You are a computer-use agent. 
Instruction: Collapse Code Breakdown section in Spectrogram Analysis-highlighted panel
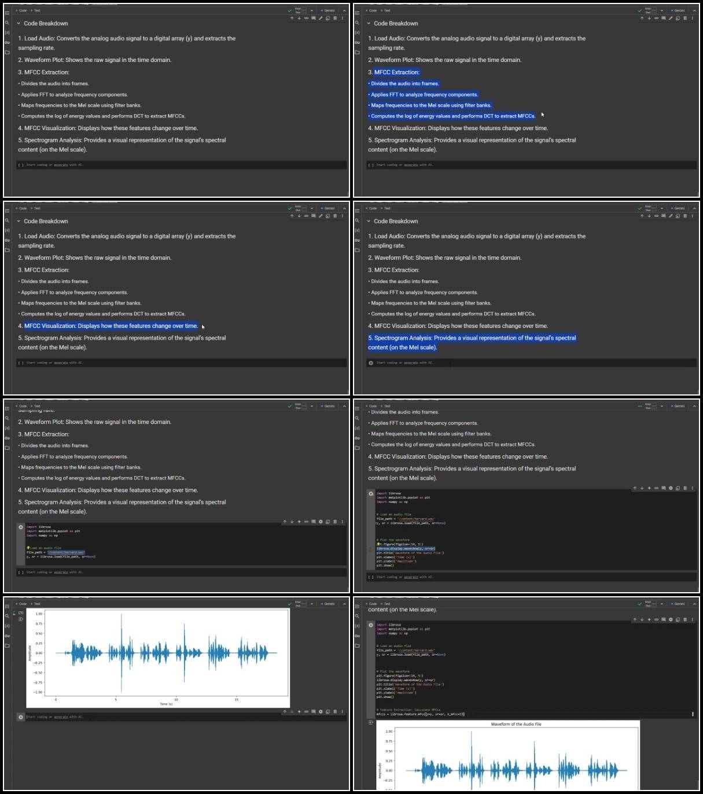pyautogui.click(x=369, y=221)
